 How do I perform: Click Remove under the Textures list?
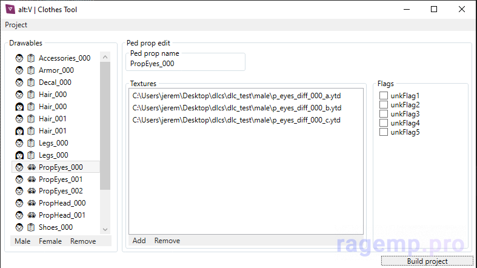(x=167, y=241)
